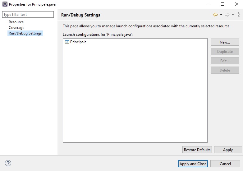Image resolution: width=243 pixels, height=171 pixels.
Task: Select the Resource page in sidebar
Action: tap(16, 22)
